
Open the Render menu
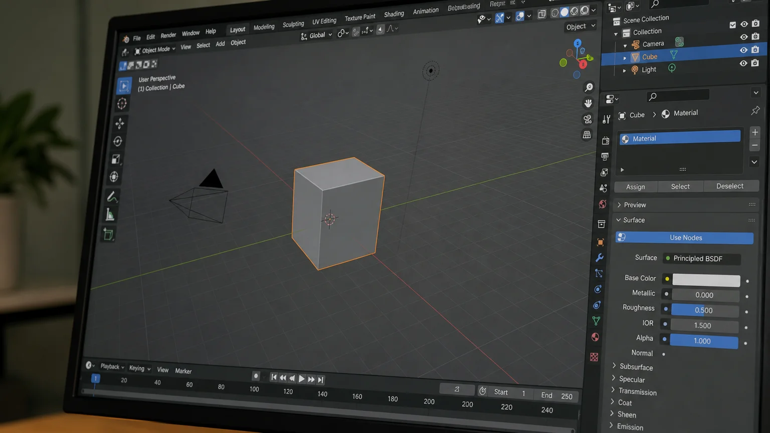pyautogui.click(x=168, y=35)
